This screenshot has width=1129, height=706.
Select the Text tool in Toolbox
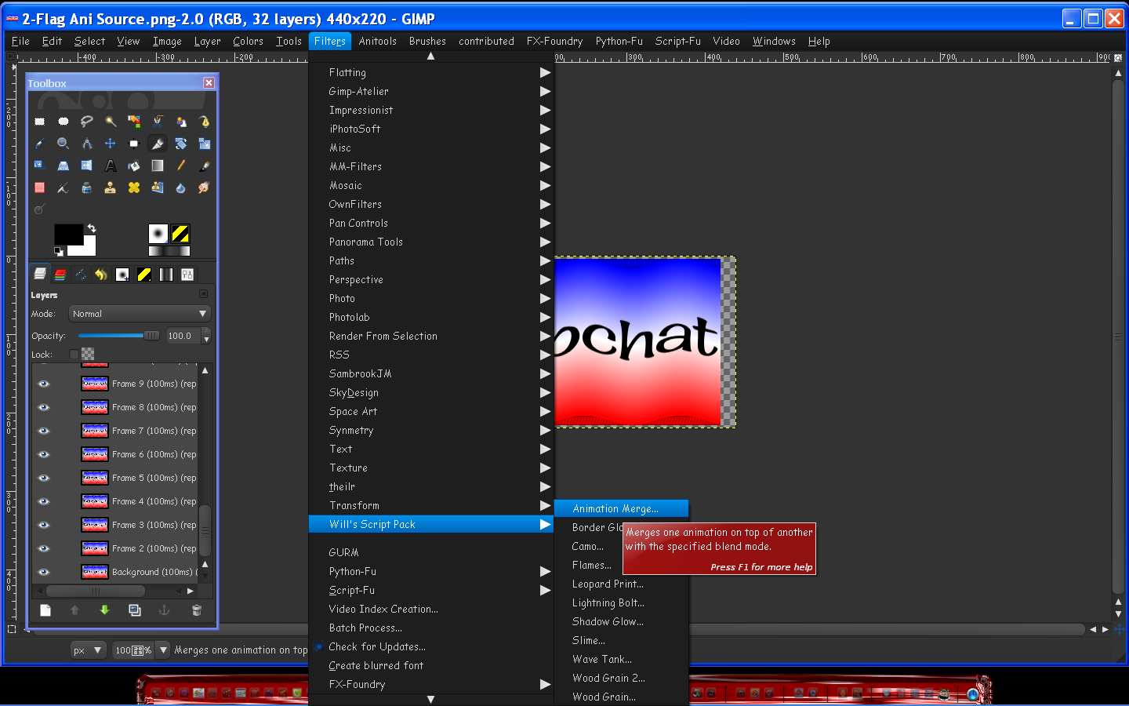click(x=111, y=166)
